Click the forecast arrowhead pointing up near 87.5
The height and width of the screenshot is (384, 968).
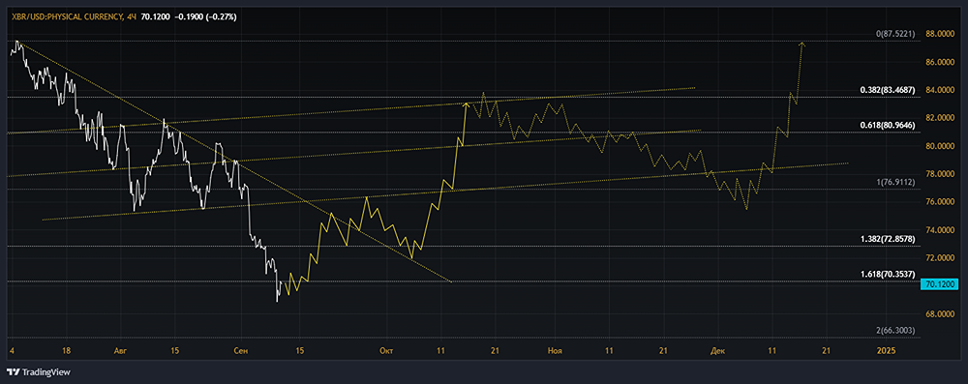[x=802, y=44]
